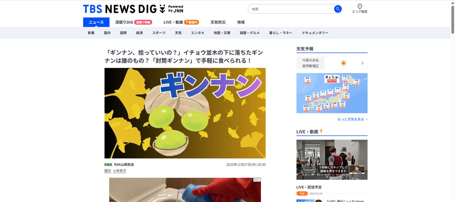This screenshot has height=202, width=455.
Task: Click the sunny weather icon for 東京都港区
Action: [x=343, y=63]
